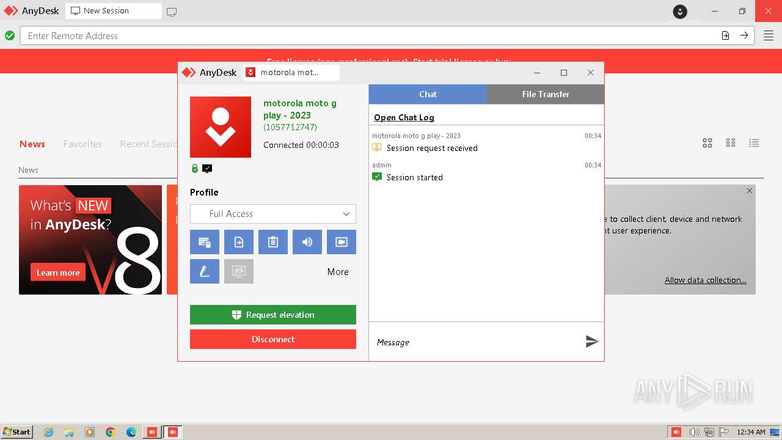The height and width of the screenshot is (440, 782).
Task: Click the dark circular dropdown icon in title bar
Action: click(680, 11)
